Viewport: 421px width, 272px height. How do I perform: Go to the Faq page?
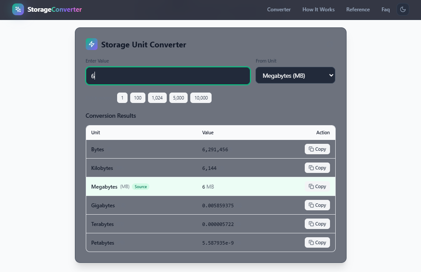point(385,9)
